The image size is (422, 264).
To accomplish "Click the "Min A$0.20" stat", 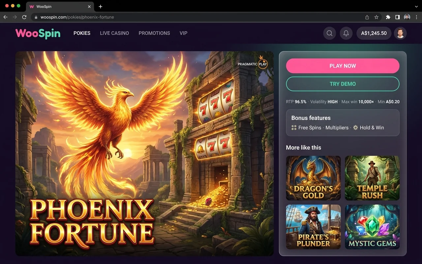I will (389, 102).
